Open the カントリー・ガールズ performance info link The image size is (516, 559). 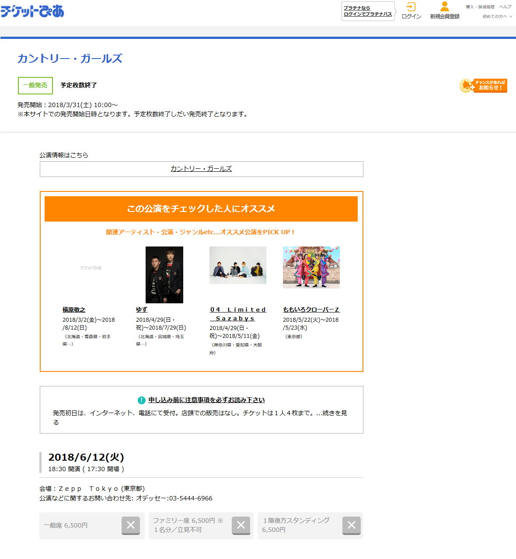click(x=201, y=169)
